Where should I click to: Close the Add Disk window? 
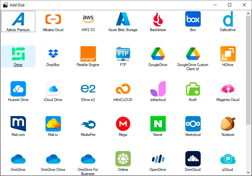point(244,5)
